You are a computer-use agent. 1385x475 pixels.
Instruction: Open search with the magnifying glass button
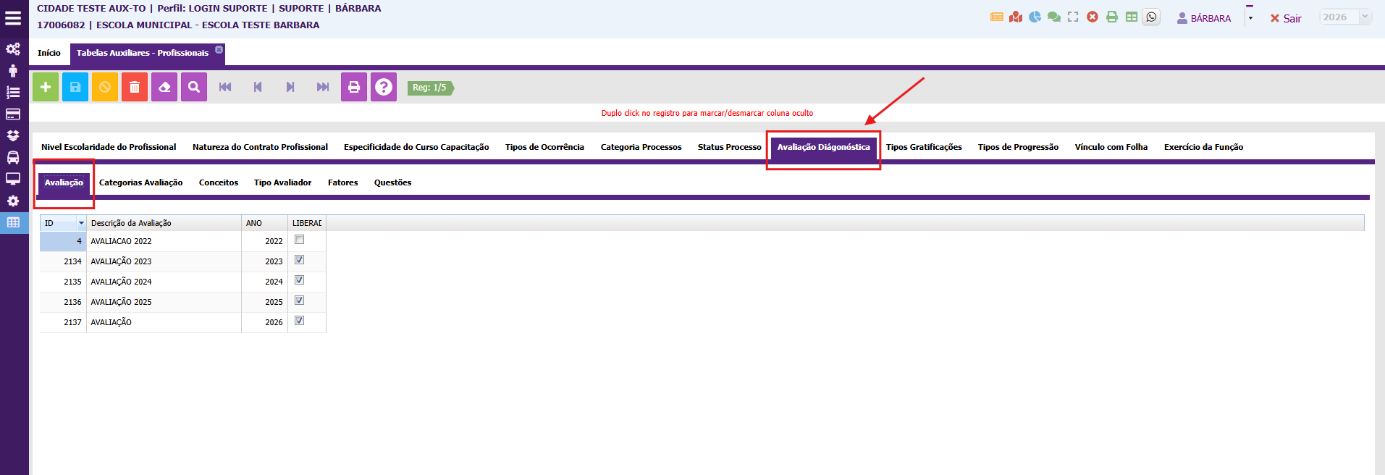click(194, 87)
